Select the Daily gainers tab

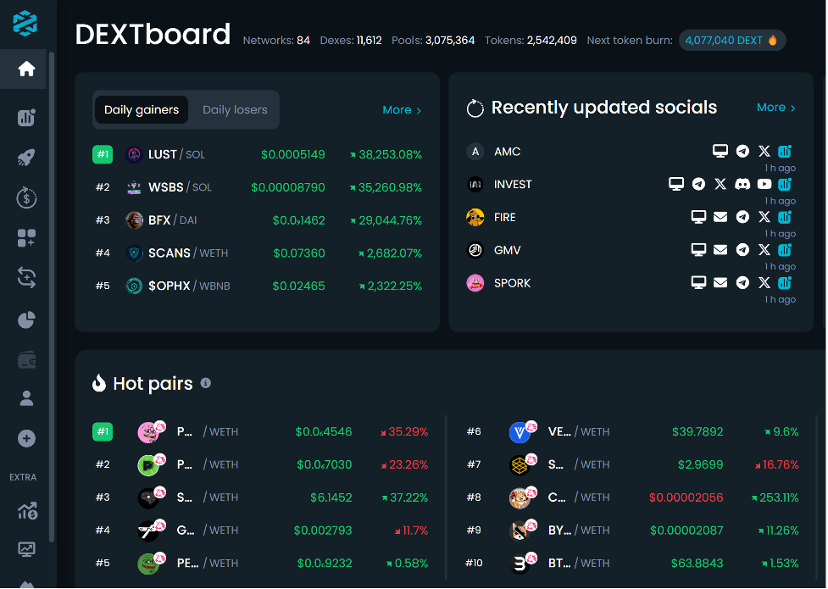(142, 109)
